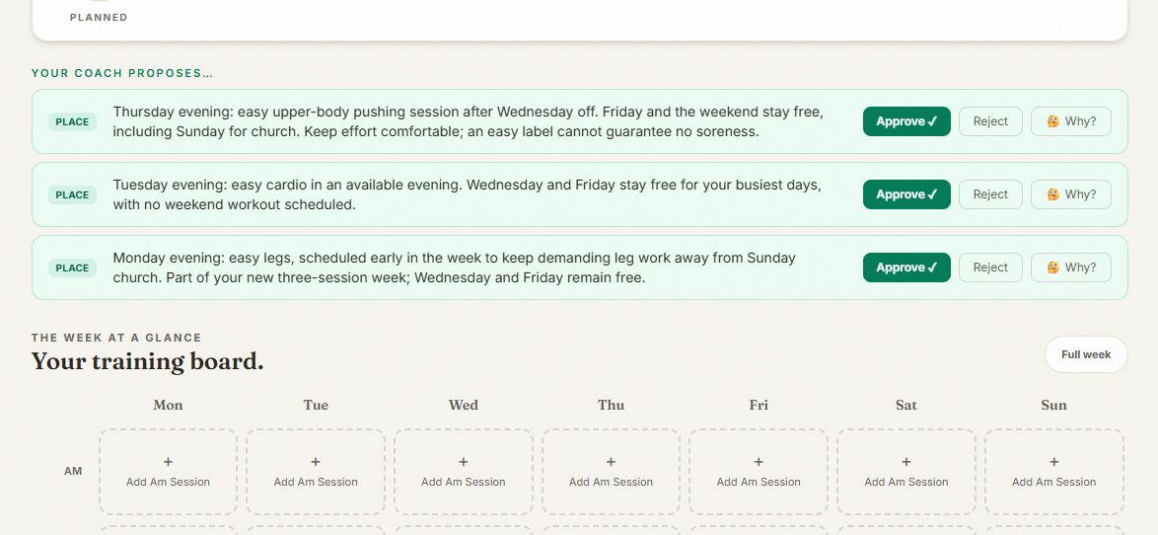Click the PLACE tag on Thursday proposal
Viewport: 1158px width, 535px height.
pos(72,122)
